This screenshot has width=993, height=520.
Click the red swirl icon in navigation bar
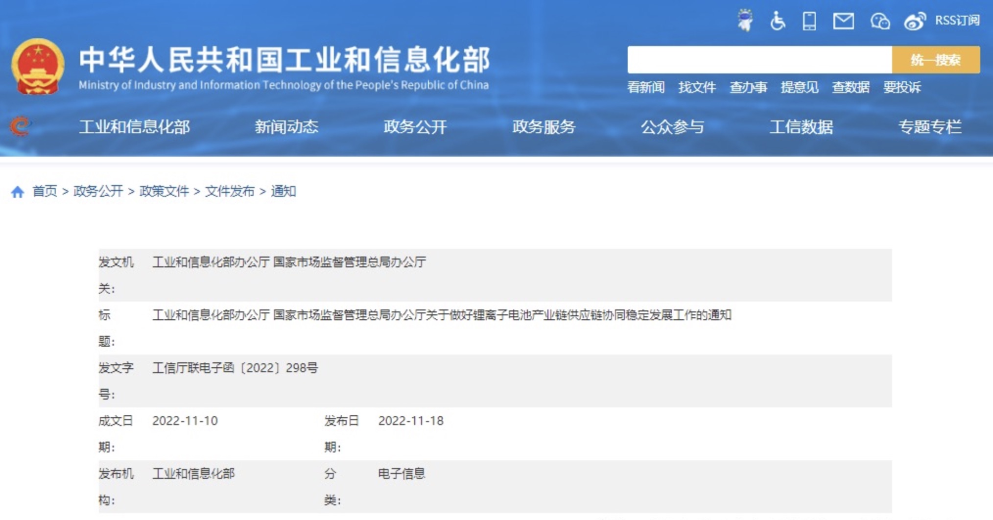pos(20,126)
